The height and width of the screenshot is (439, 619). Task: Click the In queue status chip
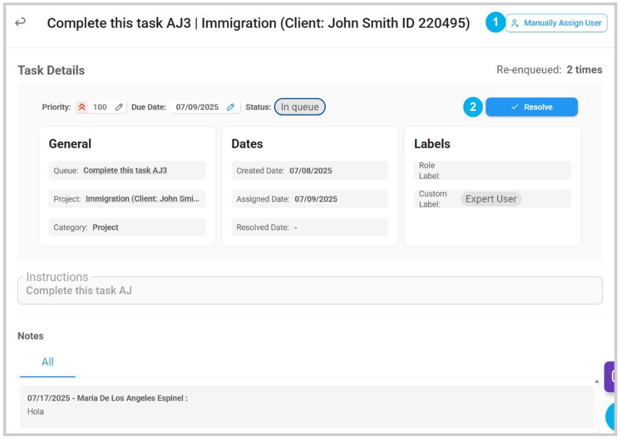(299, 107)
